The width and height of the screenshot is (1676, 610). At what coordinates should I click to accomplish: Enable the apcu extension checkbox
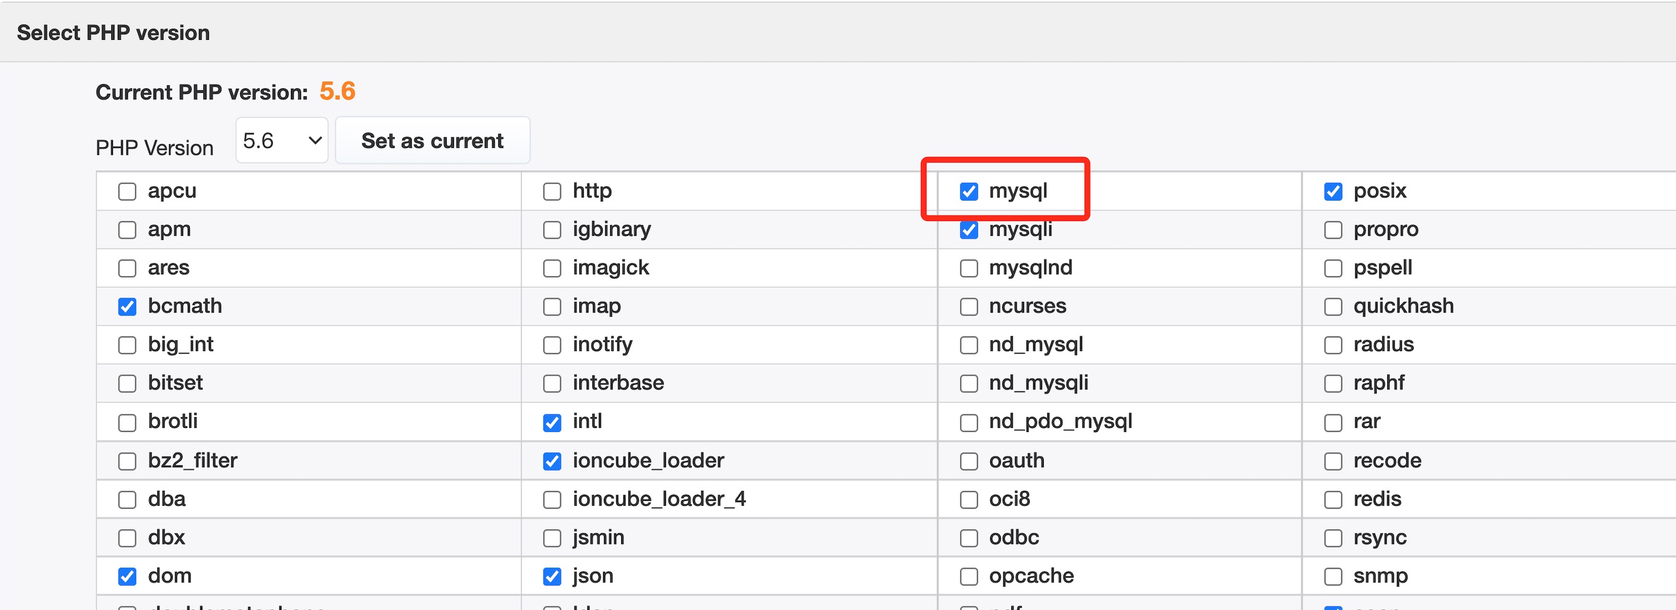(127, 191)
